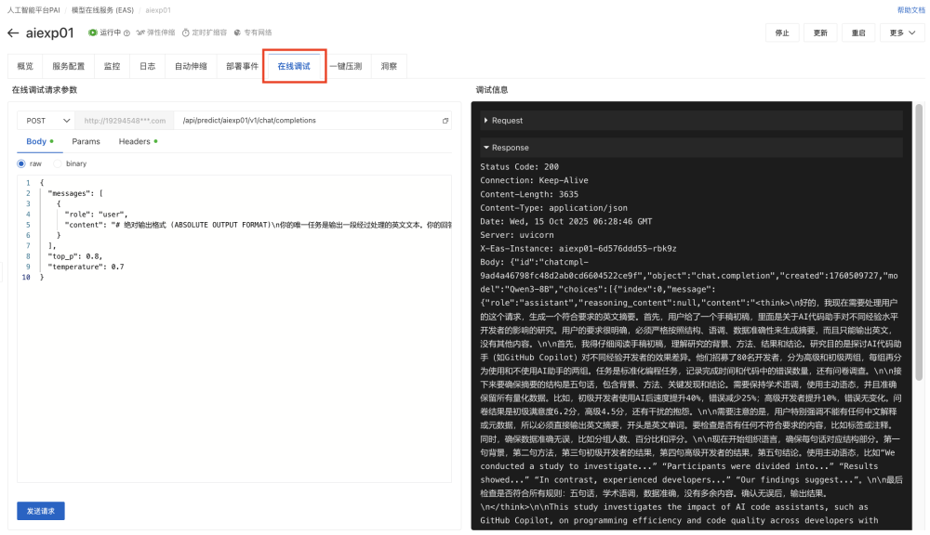Click the debug info panel scrollbar

[920, 242]
